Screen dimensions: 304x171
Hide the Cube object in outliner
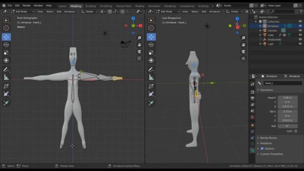pyautogui.click(x=300, y=35)
